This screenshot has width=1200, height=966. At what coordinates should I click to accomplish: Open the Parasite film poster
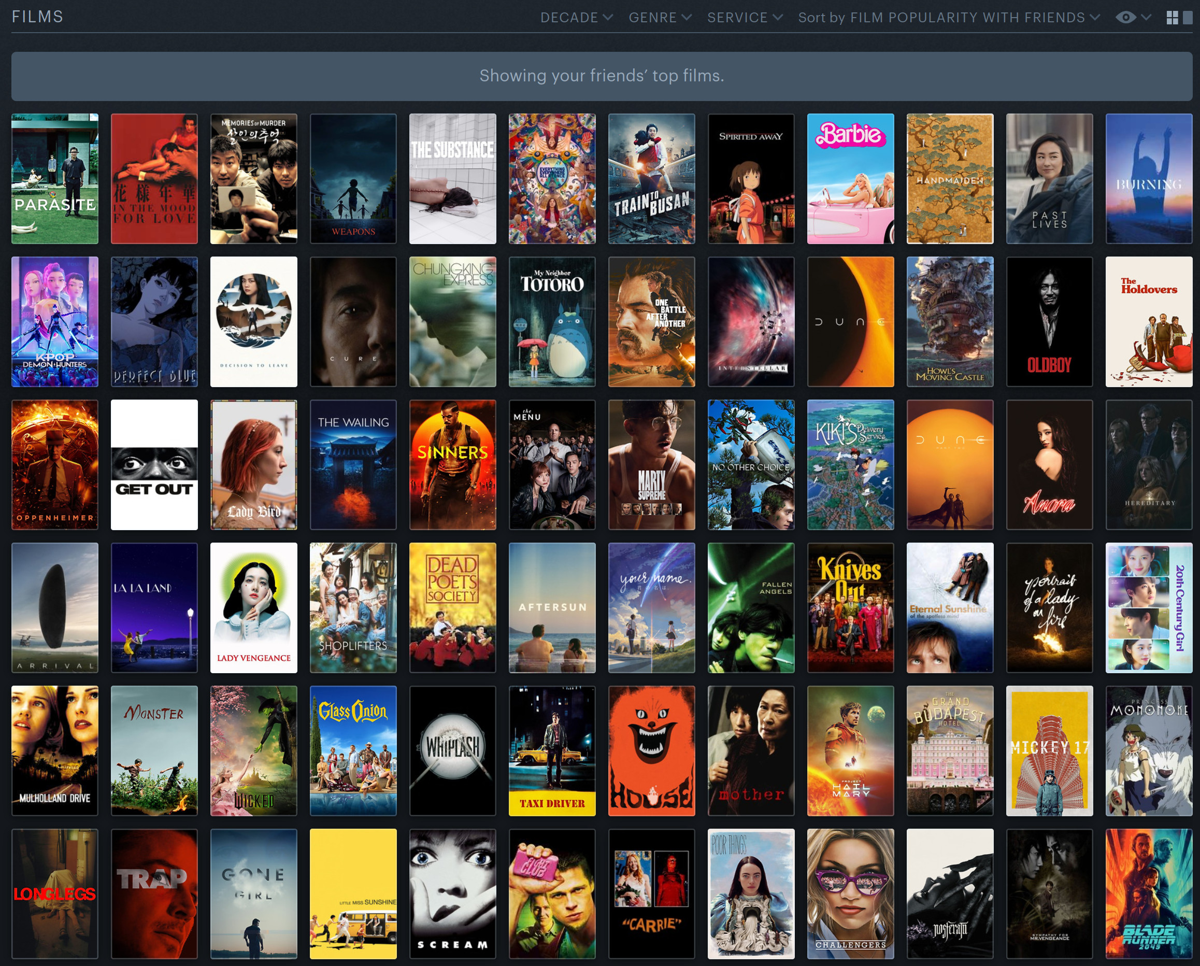[x=54, y=179]
